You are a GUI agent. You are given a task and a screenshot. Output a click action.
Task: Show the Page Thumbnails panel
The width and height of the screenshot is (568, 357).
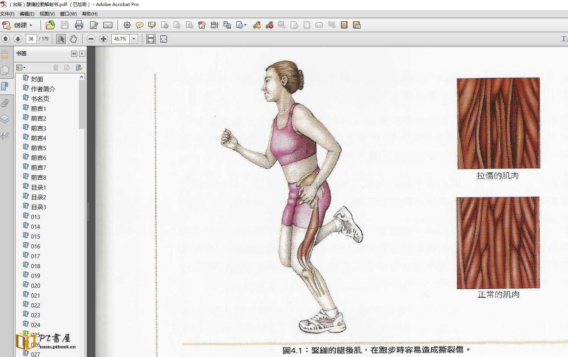5,70
